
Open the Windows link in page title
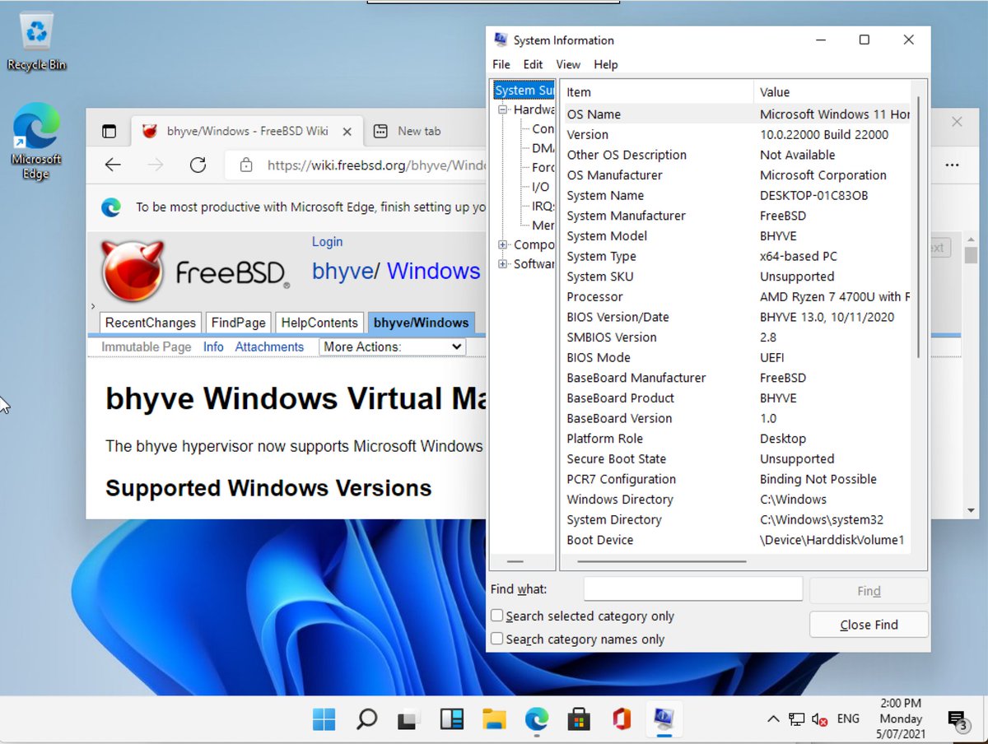point(433,271)
